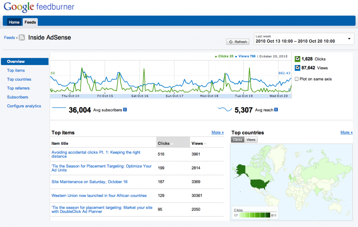
Task: Expand More link for Top countries
Action: pos(346,133)
